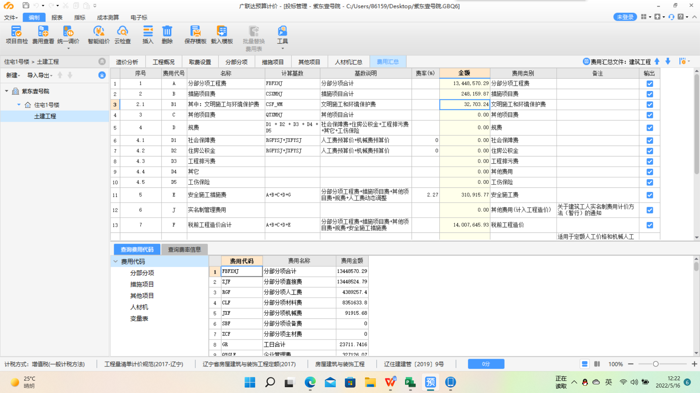
Task: Switch to the 报表 ribbon tab
Action: (57, 17)
